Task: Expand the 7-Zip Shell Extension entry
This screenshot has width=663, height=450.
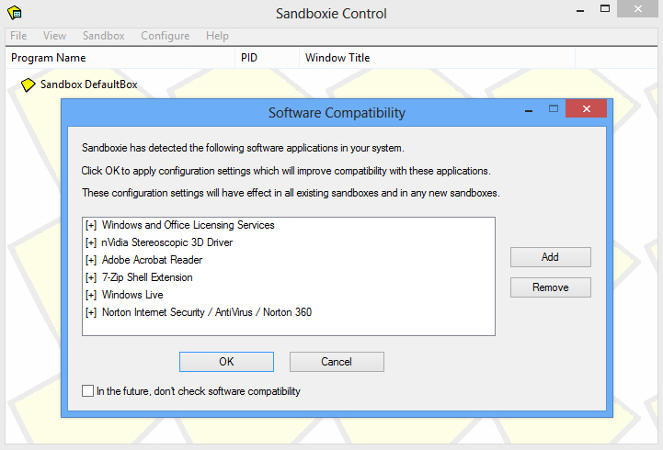Action: click(91, 277)
